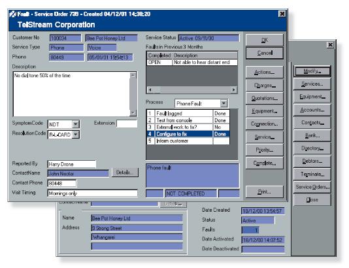Open the Actions dialog

pos(265,73)
